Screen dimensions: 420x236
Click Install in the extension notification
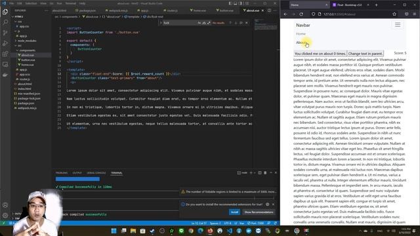pos(234,212)
